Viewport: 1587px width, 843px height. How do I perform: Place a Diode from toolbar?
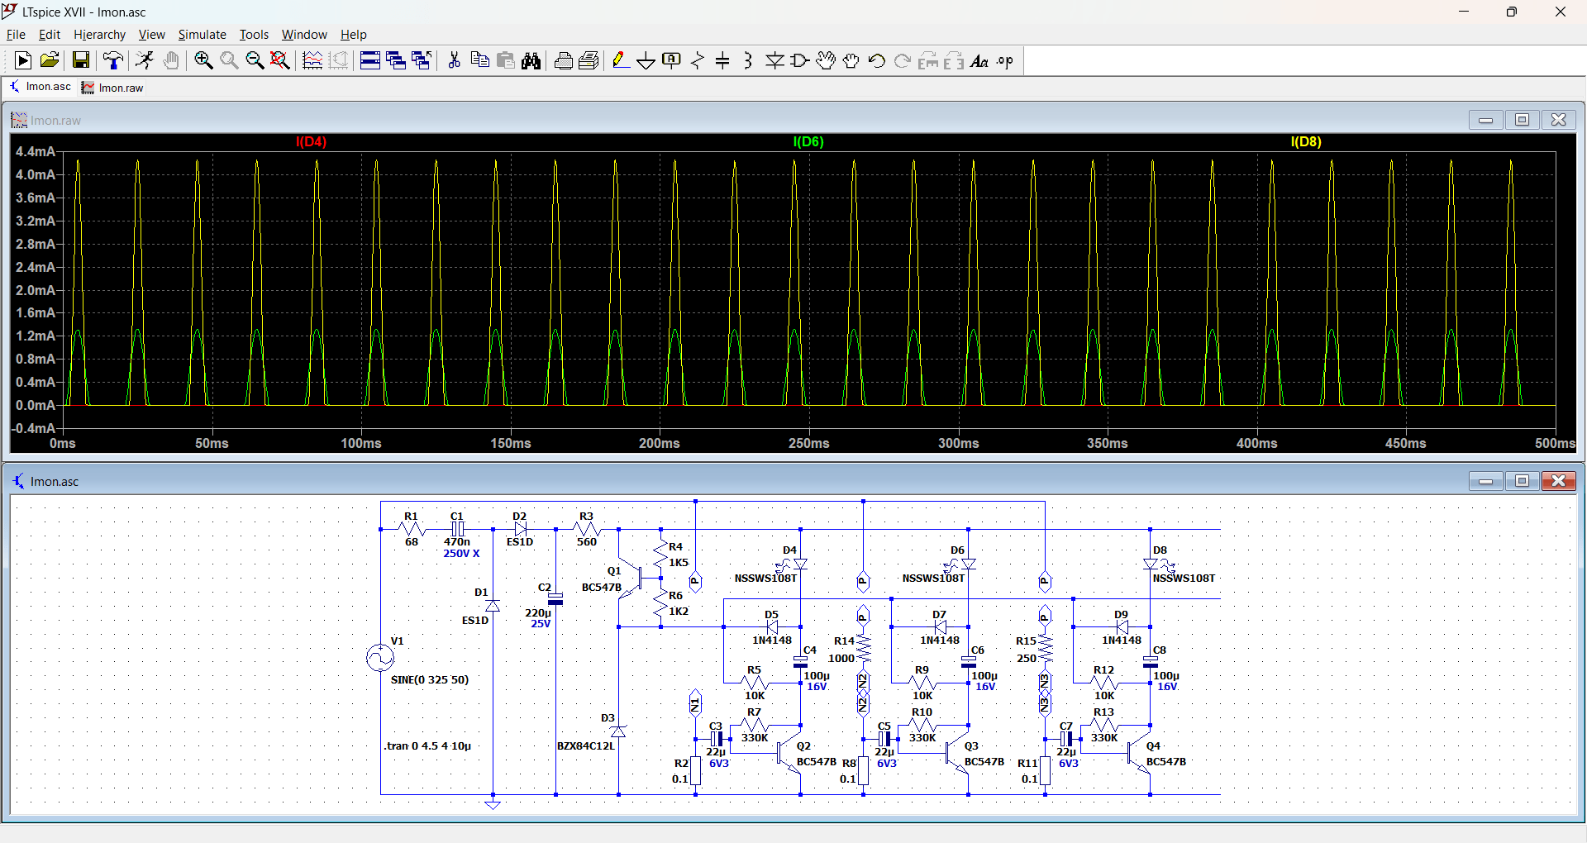tap(774, 60)
